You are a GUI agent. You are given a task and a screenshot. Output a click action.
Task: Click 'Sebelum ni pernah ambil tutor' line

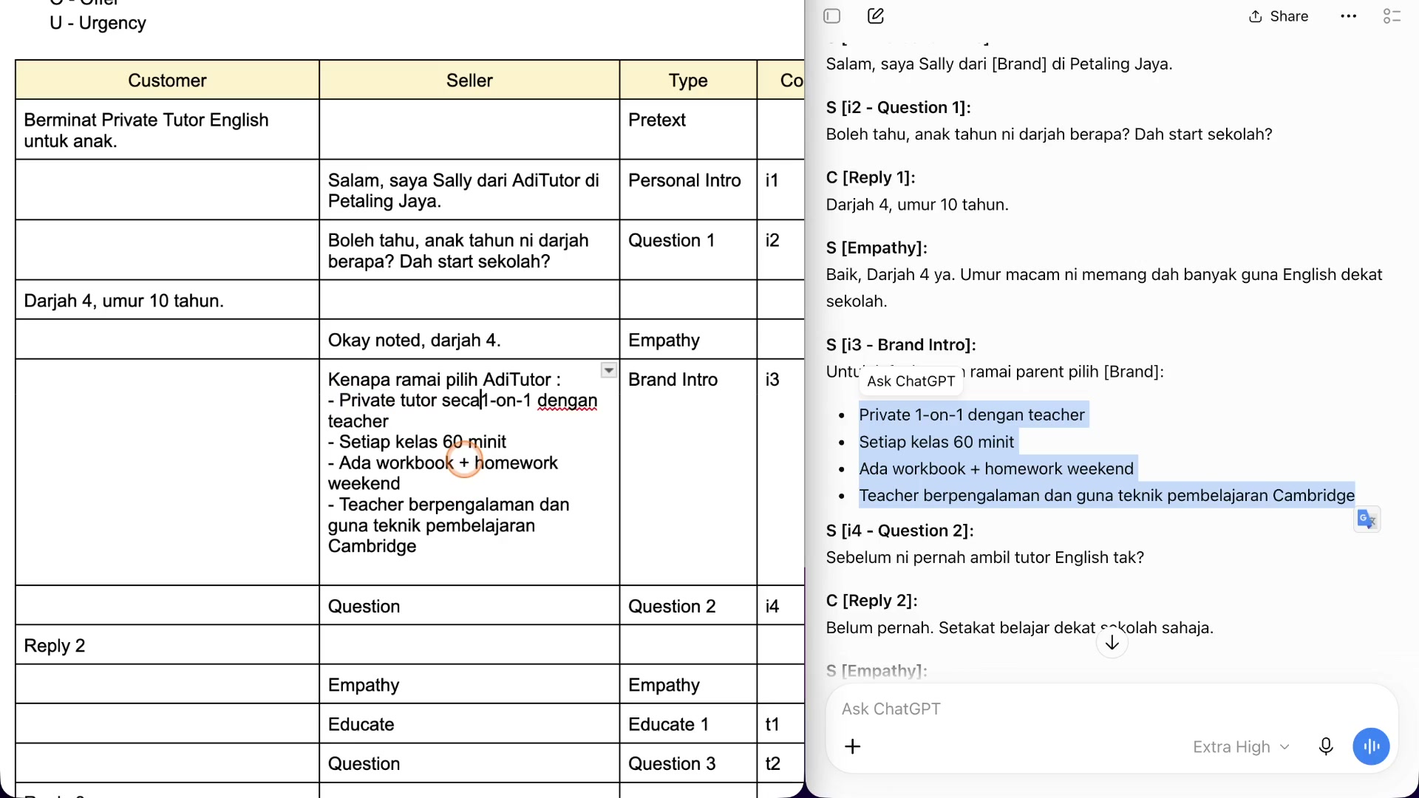tap(984, 557)
